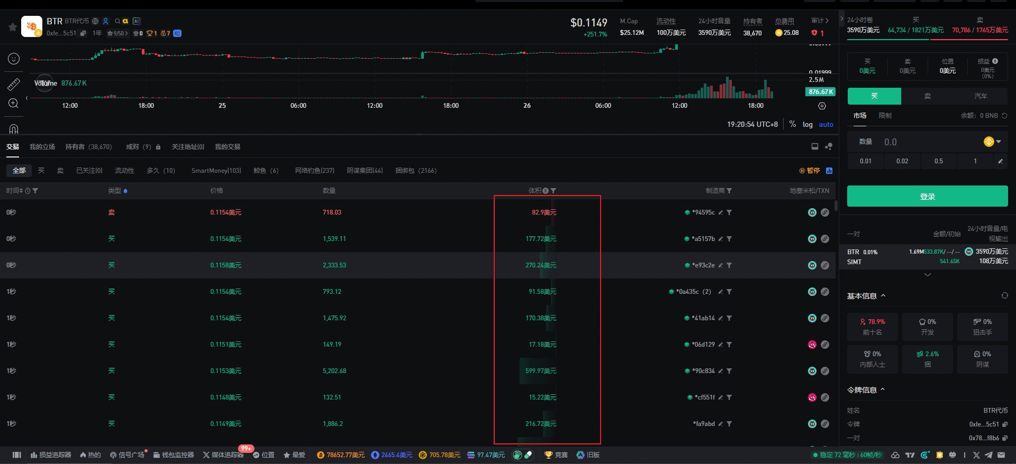
Task: Copy the 0xfe...5c51 contract address
Action: pyautogui.click(x=83, y=33)
